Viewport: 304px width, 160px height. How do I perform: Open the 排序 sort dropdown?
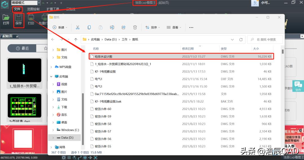coord(153,27)
